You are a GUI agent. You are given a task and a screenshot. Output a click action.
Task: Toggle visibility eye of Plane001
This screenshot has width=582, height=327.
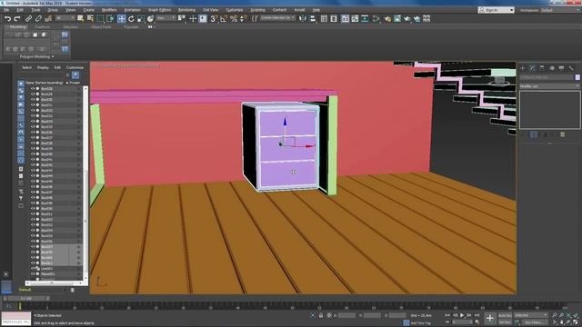tap(33, 274)
